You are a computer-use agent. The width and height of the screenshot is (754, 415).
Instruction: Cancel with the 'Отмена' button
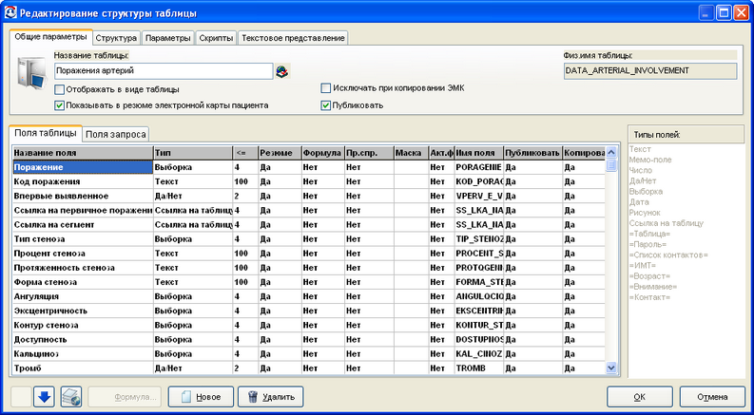[x=711, y=397]
